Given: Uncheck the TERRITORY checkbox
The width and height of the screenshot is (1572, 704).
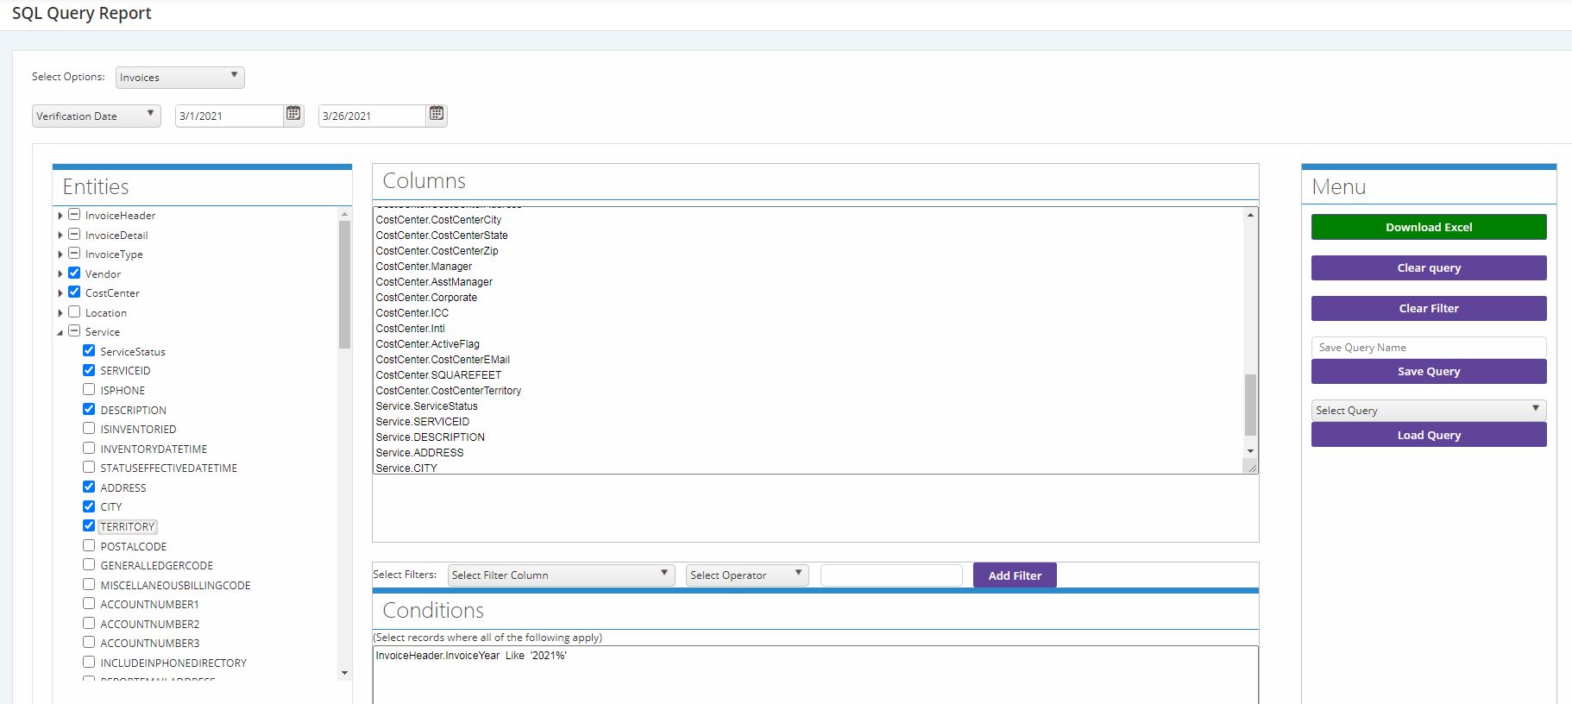Looking at the screenshot, I should click(89, 525).
